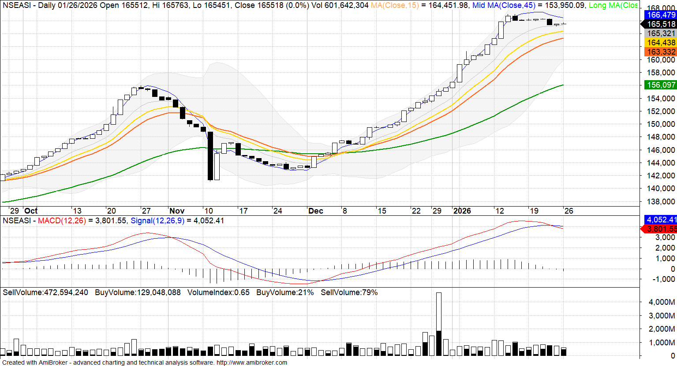Click the 2026 year marker on date axis
677x366 pixels.
462,211
